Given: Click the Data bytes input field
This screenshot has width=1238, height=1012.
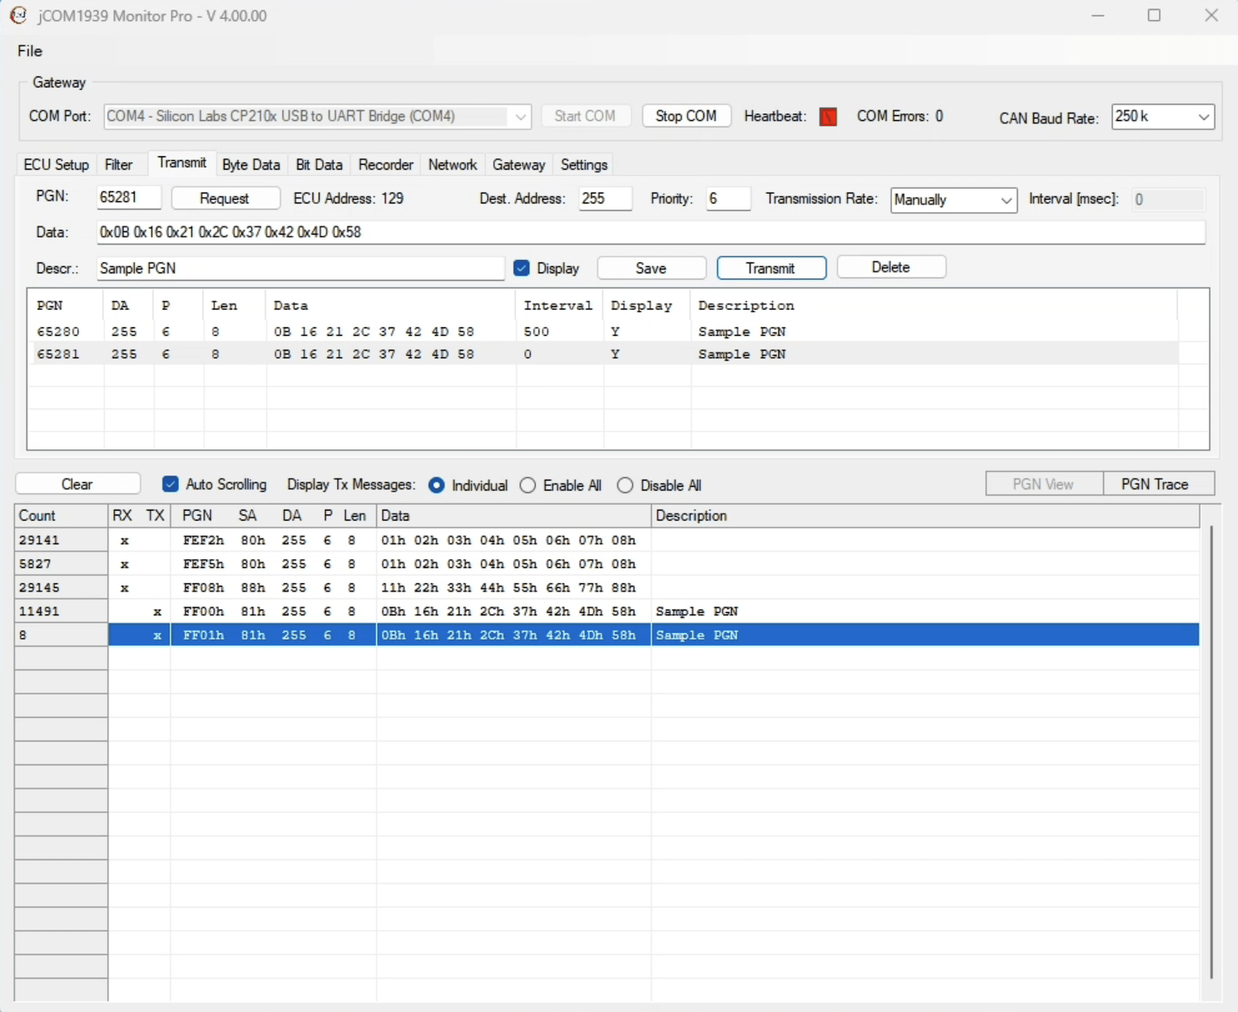Looking at the screenshot, I should [x=651, y=232].
